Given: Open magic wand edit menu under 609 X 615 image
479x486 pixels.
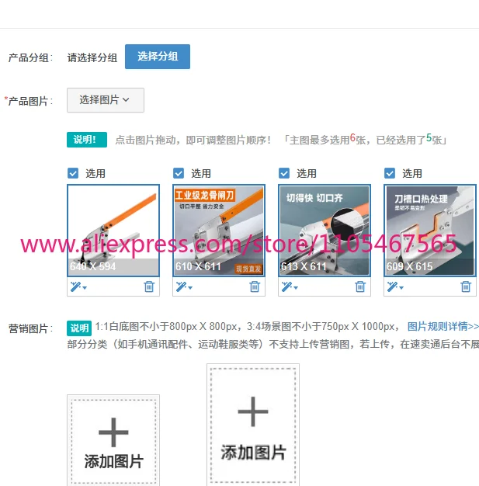Looking at the screenshot, I should 395,286.
